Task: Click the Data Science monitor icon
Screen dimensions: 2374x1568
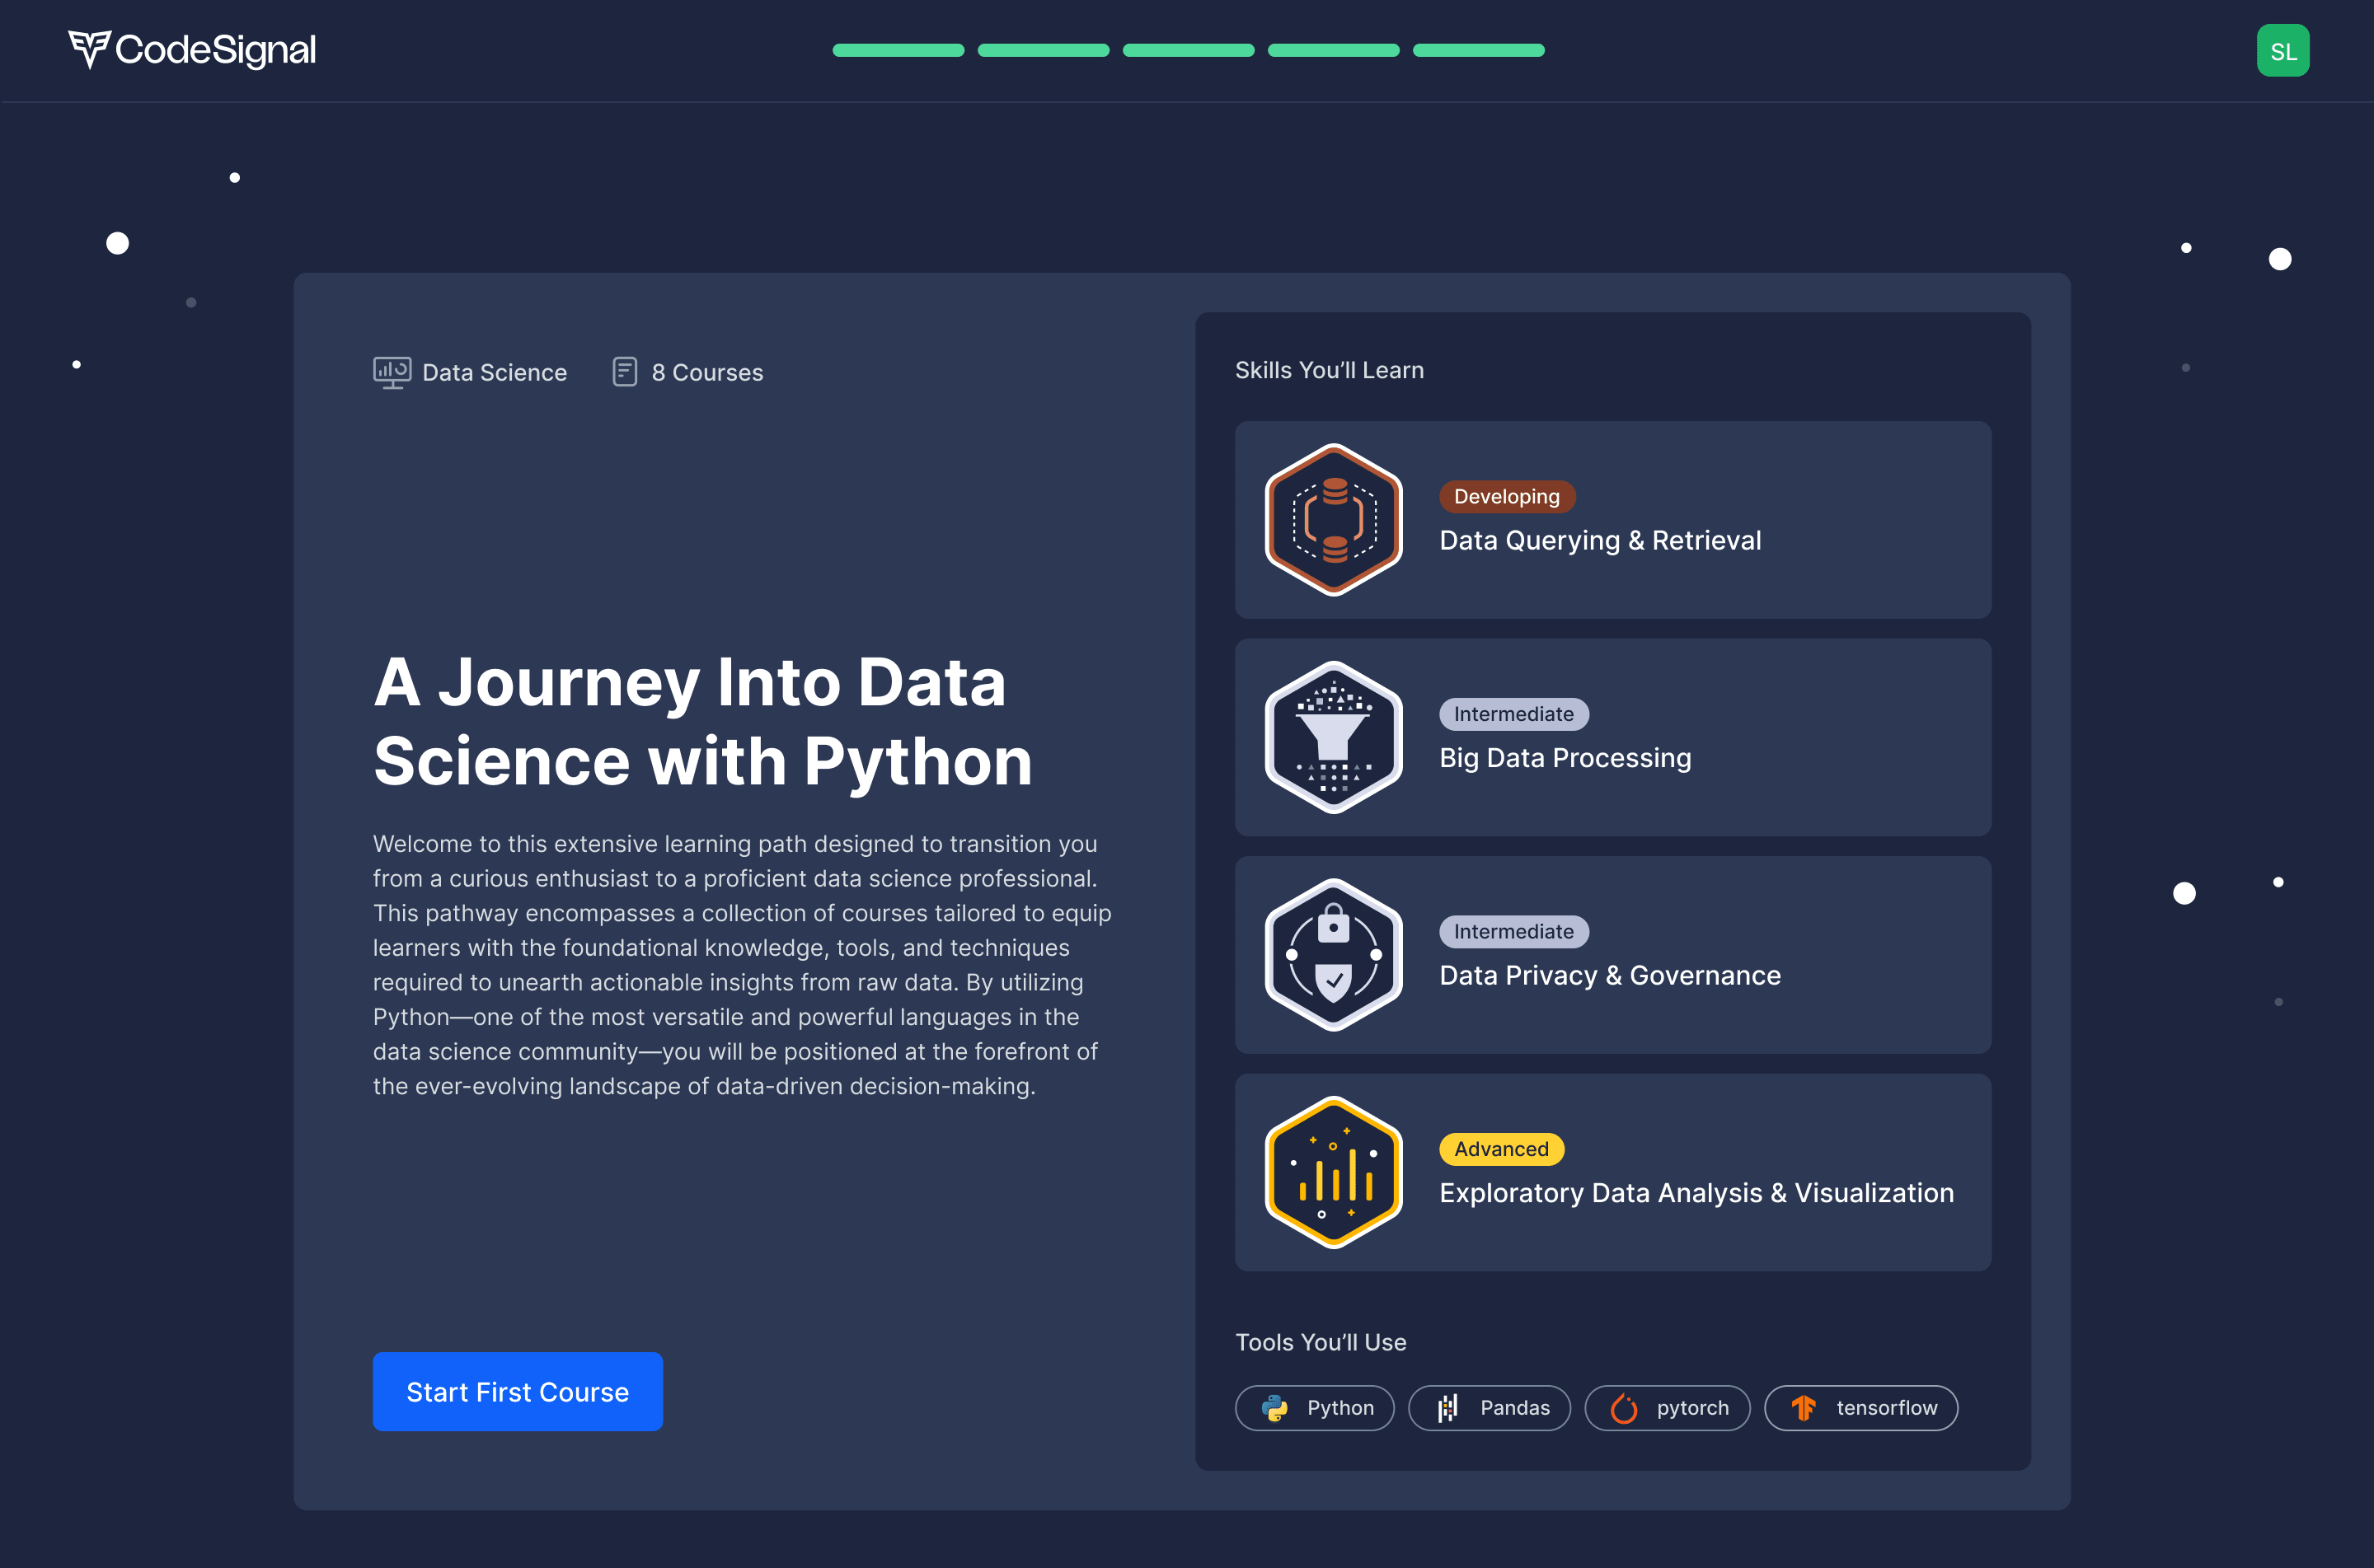Action: click(x=392, y=372)
